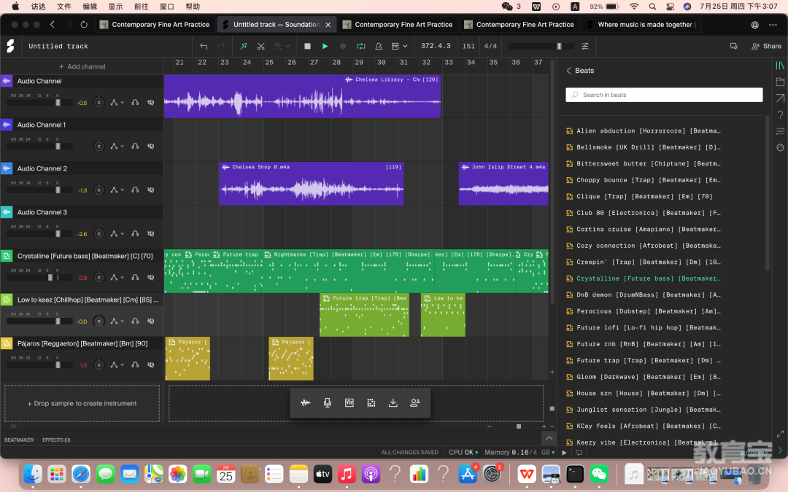Mute the Audio Channel 1 track

pyautogui.click(x=151, y=146)
